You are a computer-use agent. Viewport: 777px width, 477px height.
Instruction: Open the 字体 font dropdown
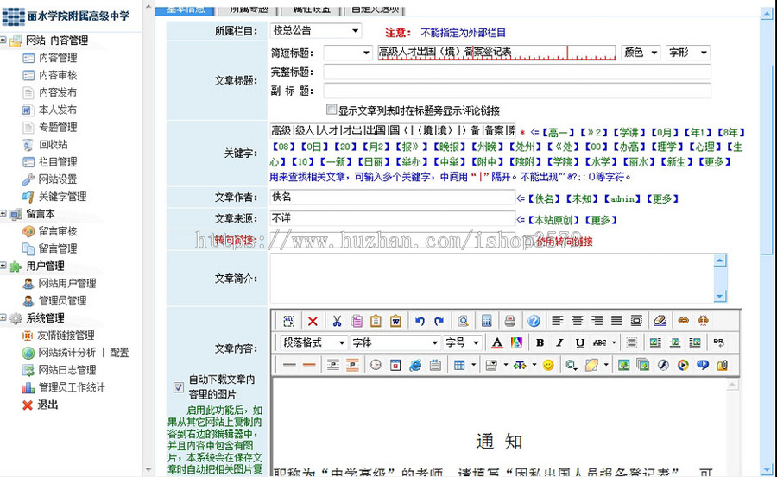pyautogui.click(x=395, y=342)
